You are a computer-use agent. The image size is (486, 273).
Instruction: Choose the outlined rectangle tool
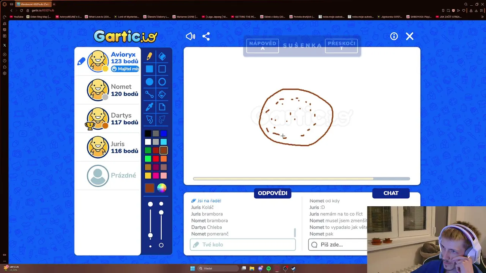(x=162, y=69)
